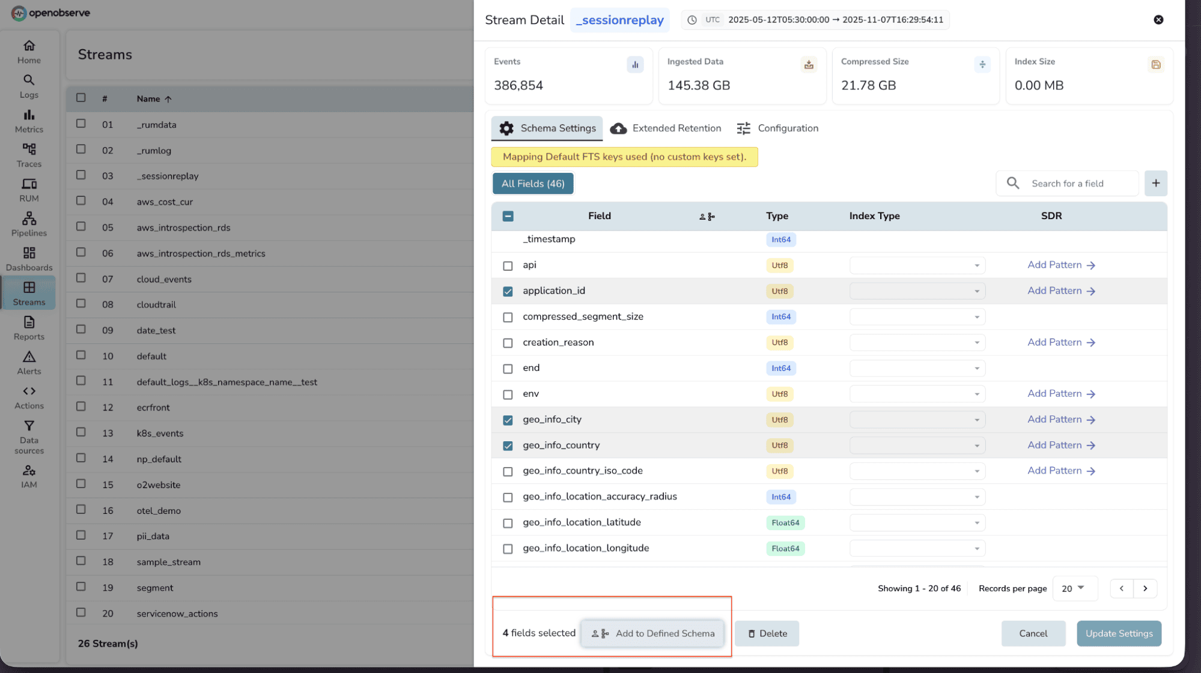Open IAM from the sidebar
Viewport: 1201px width, 673px height.
point(28,475)
